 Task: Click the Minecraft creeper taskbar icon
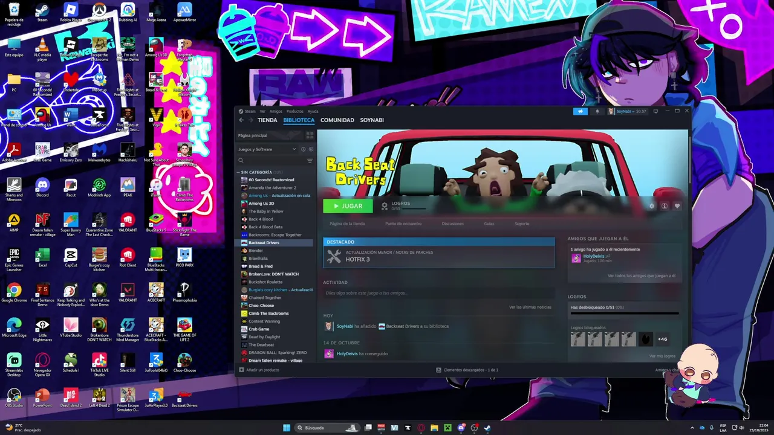tap(447, 428)
